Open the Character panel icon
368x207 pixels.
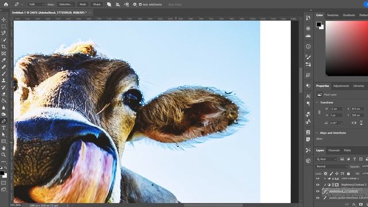[x=308, y=96]
